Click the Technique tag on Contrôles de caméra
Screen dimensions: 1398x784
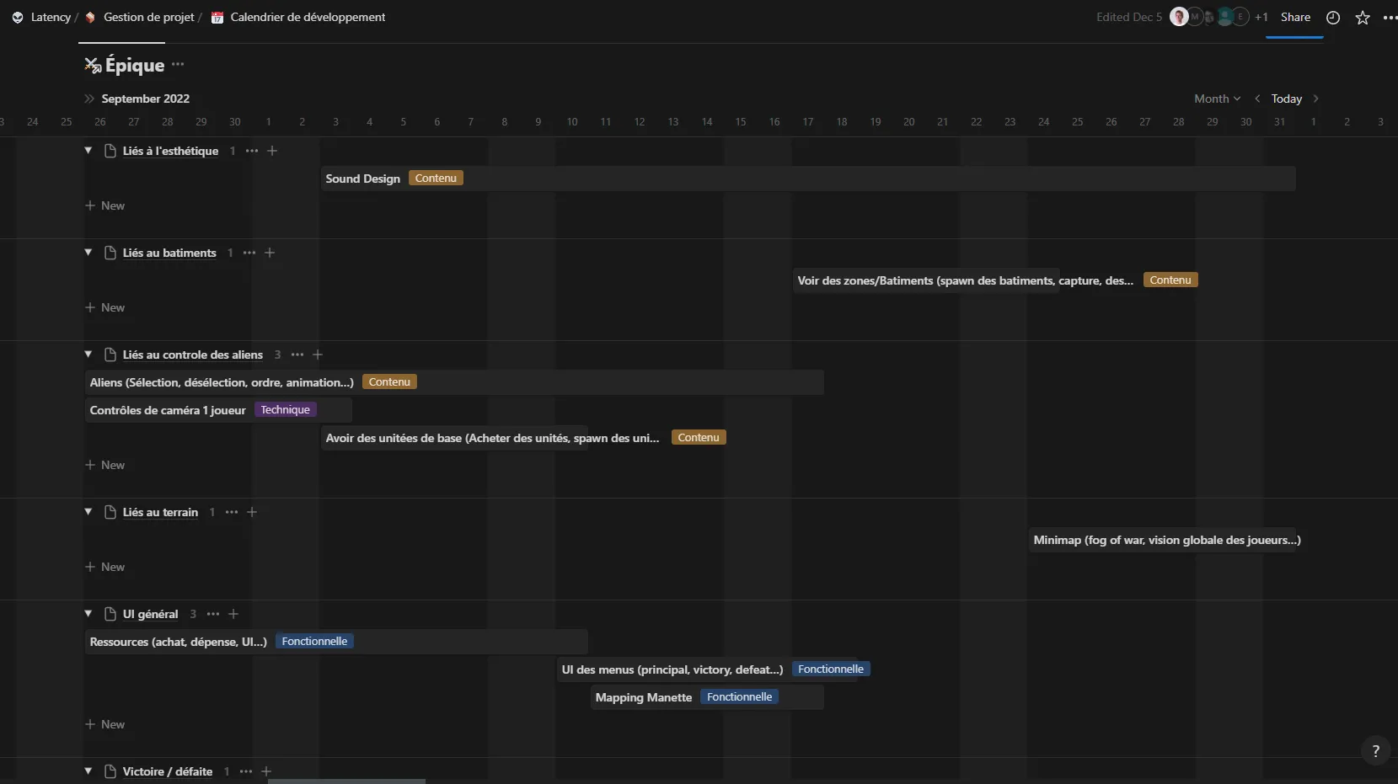click(x=285, y=410)
